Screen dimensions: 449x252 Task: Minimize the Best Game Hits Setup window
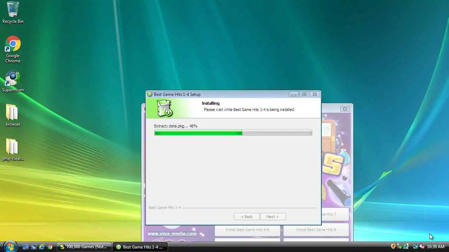(x=294, y=94)
